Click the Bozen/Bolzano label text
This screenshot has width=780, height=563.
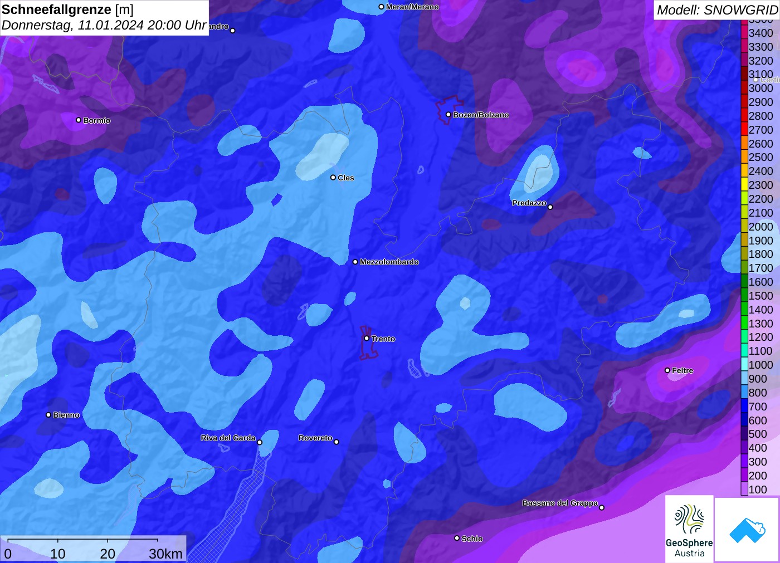coord(481,115)
